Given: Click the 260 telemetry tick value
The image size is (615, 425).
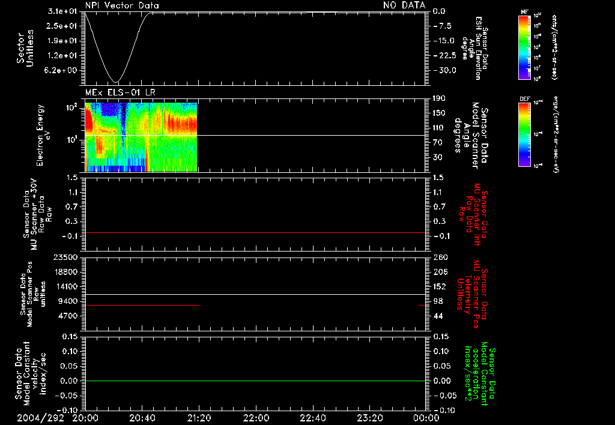Looking at the screenshot, I should pyautogui.click(x=440, y=257).
